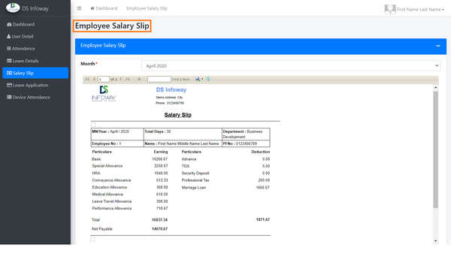Click the TDS deduction label
451x278 pixels.
point(186,166)
